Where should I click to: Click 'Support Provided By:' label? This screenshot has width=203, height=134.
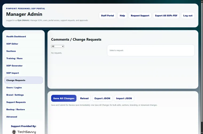click(24, 126)
